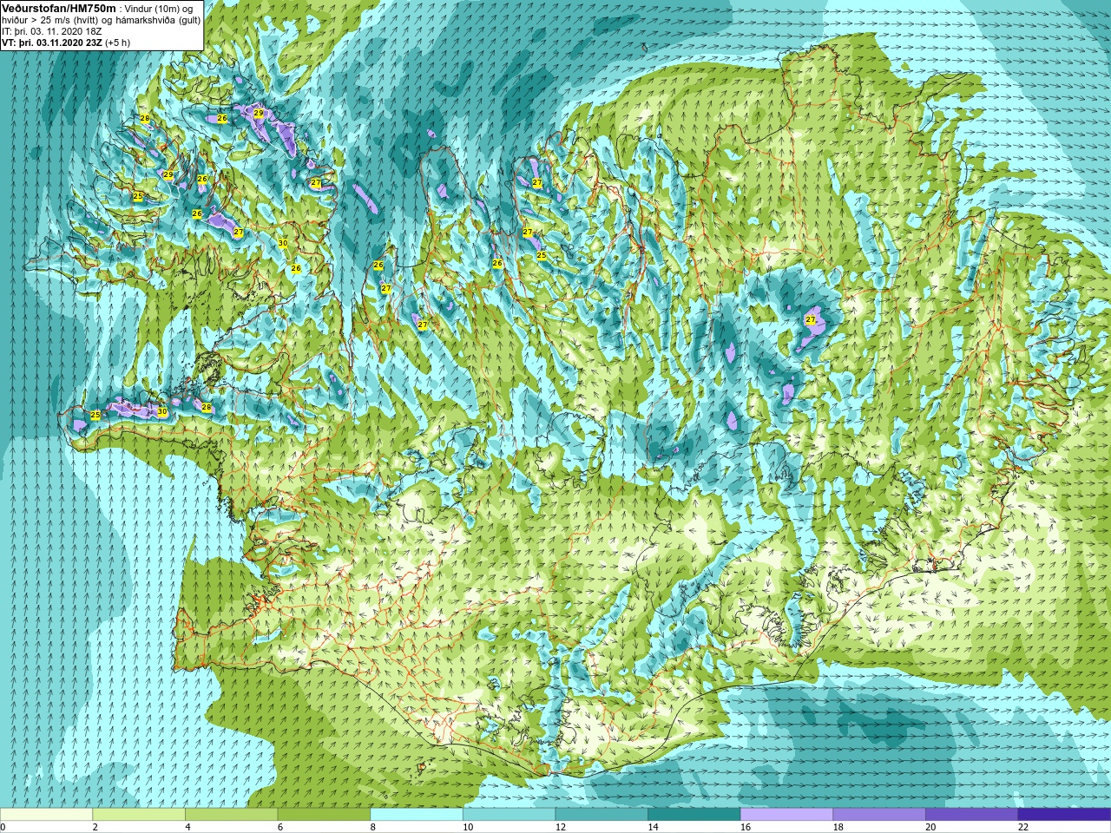Pick the pale cyan 8–10 m/s legend swatch
This screenshot has height=833, width=1111.
[417, 815]
